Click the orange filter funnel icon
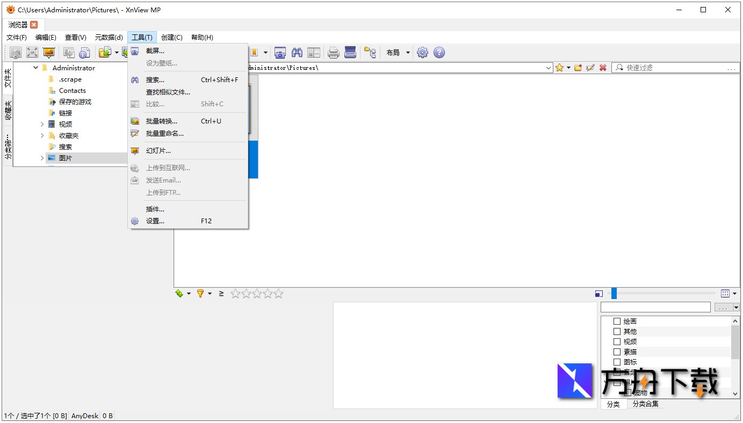The height and width of the screenshot is (423, 743). pyautogui.click(x=200, y=294)
